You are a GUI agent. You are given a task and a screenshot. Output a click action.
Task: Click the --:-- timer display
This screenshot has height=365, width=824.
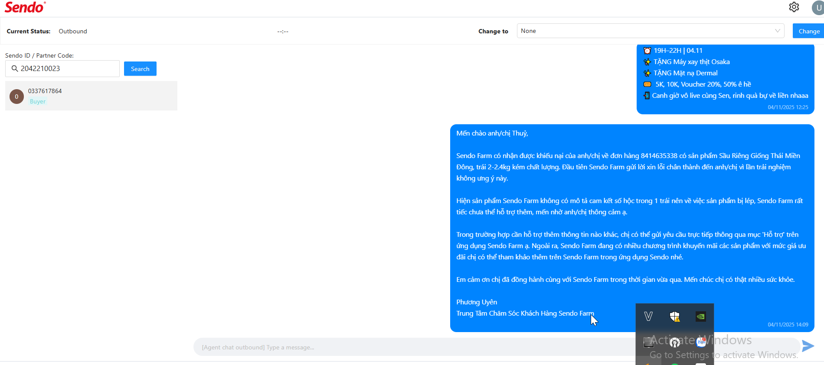(283, 31)
